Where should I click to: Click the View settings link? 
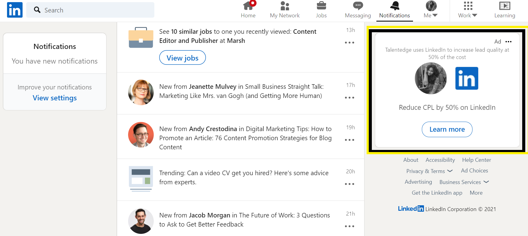(55, 98)
